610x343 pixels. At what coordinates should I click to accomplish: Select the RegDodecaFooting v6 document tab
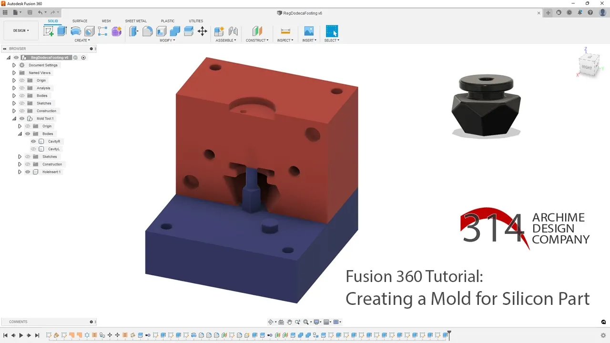300,13
